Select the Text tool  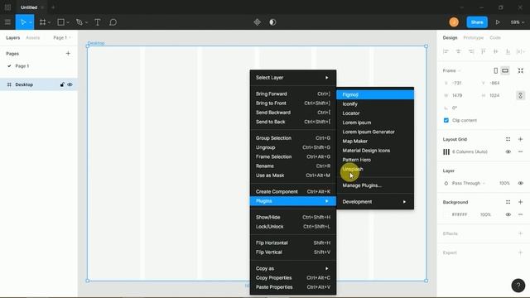coord(98,22)
